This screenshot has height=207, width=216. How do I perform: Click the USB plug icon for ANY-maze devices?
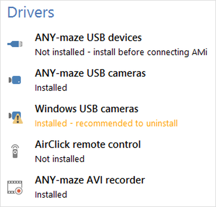(15, 44)
